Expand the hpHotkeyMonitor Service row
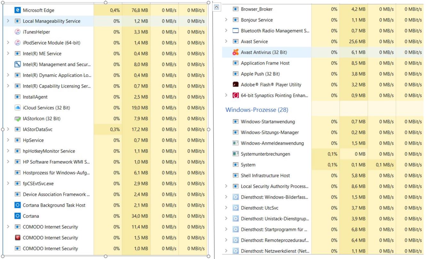The width and height of the screenshot is (426, 259). (8, 151)
